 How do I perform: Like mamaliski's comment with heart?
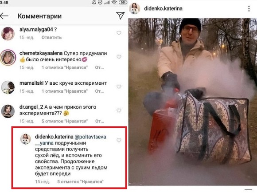pos(119,87)
